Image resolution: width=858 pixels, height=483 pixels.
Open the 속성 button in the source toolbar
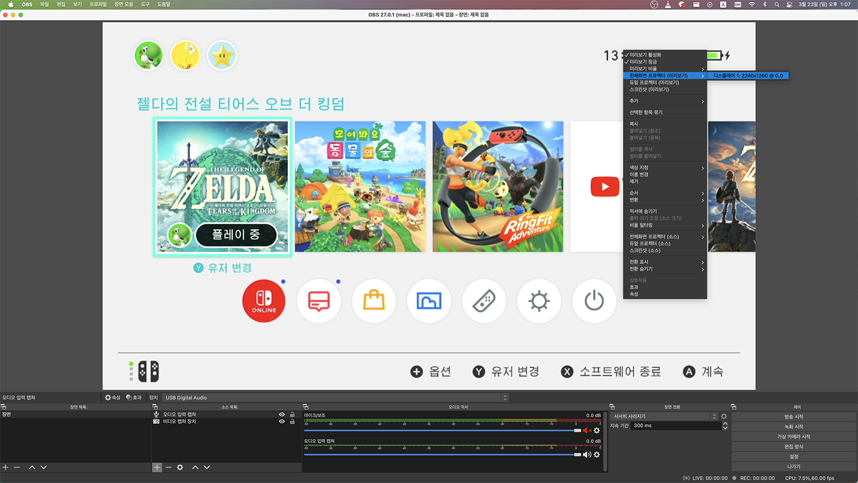[x=113, y=398]
